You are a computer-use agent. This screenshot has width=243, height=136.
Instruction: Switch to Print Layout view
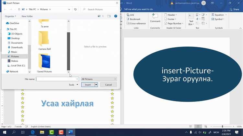click(198, 126)
